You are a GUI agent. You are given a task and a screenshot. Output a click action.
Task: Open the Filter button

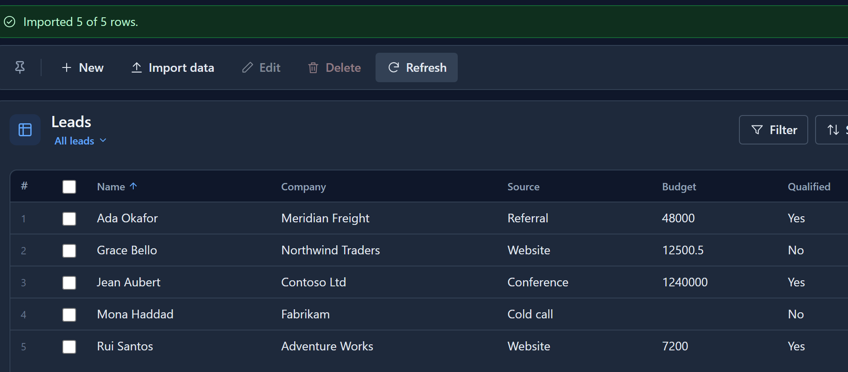(x=774, y=130)
